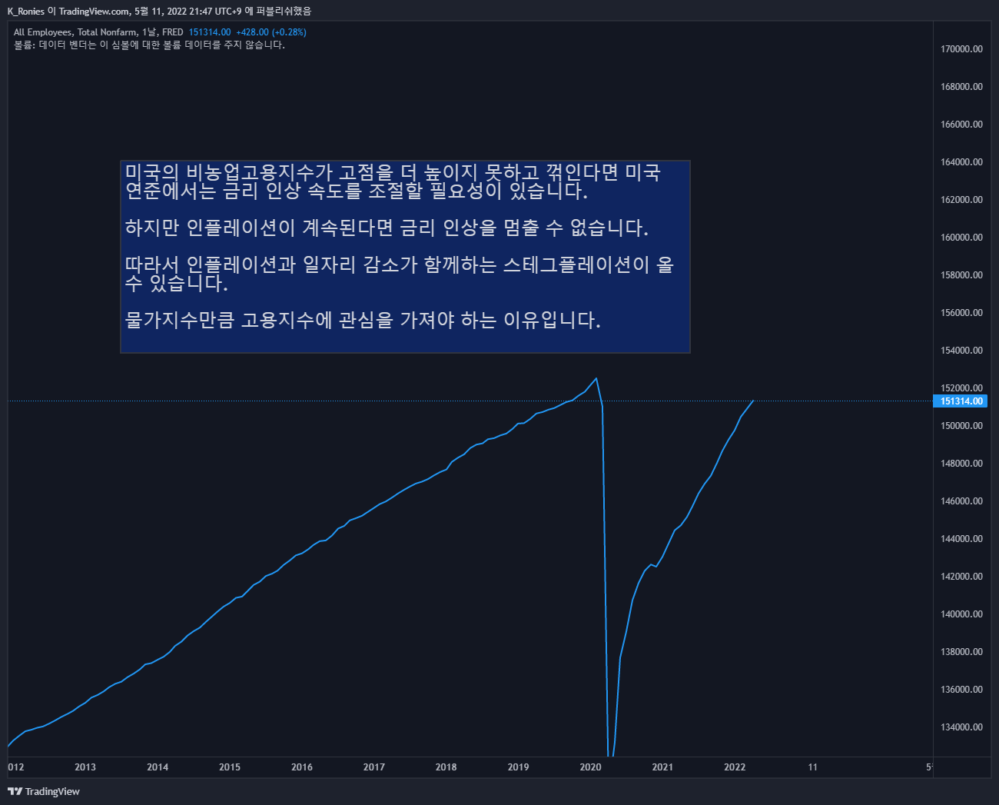Click the 166000.00 price axis label
The height and width of the screenshot is (805, 999).
click(961, 125)
